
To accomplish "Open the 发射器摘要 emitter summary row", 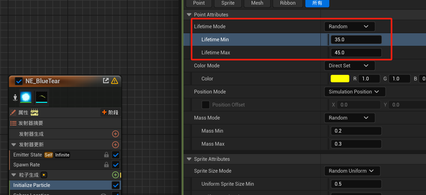I will tap(65, 123).
